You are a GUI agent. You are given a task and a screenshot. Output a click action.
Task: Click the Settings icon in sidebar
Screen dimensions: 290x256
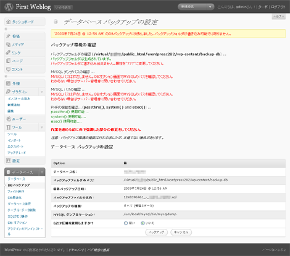pyautogui.click(x=8, y=161)
